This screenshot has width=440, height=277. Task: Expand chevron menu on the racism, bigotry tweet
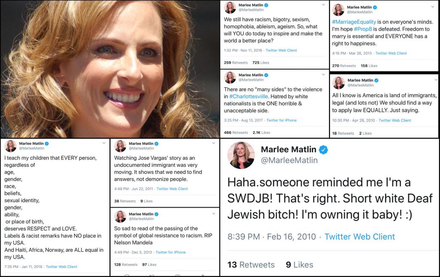tap(323, 5)
